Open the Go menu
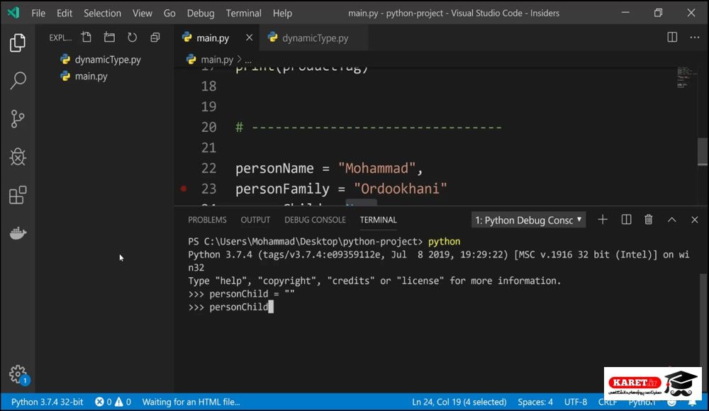 coord(169,13)
